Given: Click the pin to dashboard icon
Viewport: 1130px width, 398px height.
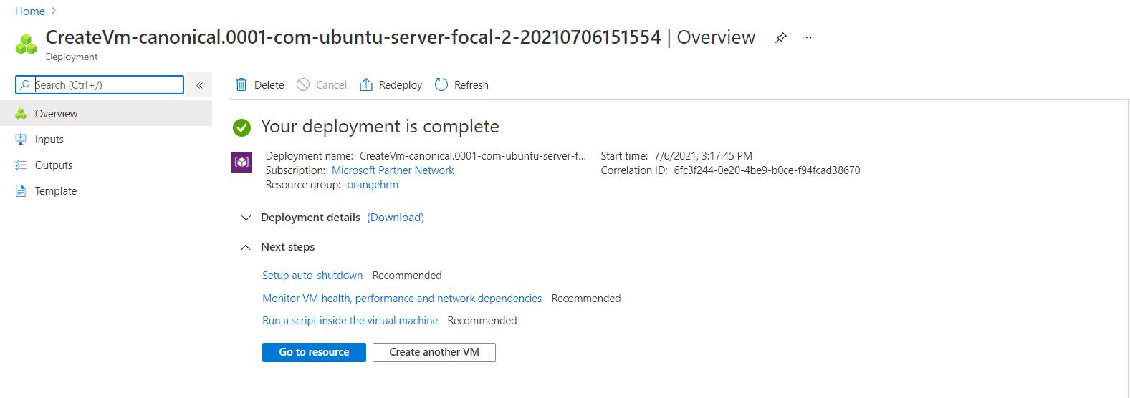Looking at the screenshot, I should (x=781, y=38).
